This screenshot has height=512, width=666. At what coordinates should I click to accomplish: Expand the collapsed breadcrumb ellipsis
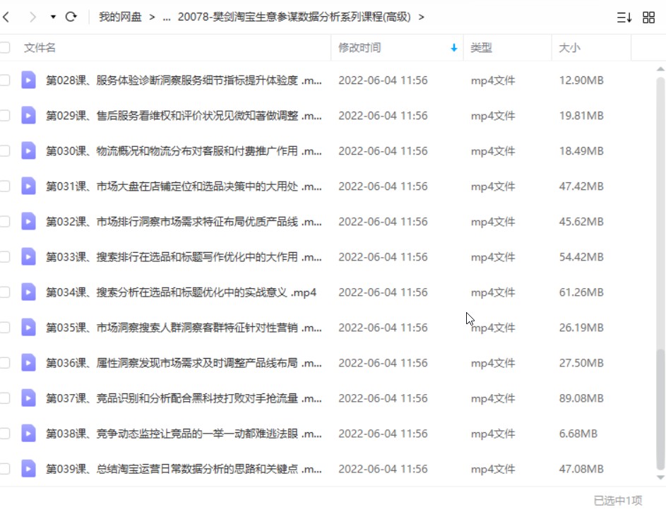tap(167, 18)
